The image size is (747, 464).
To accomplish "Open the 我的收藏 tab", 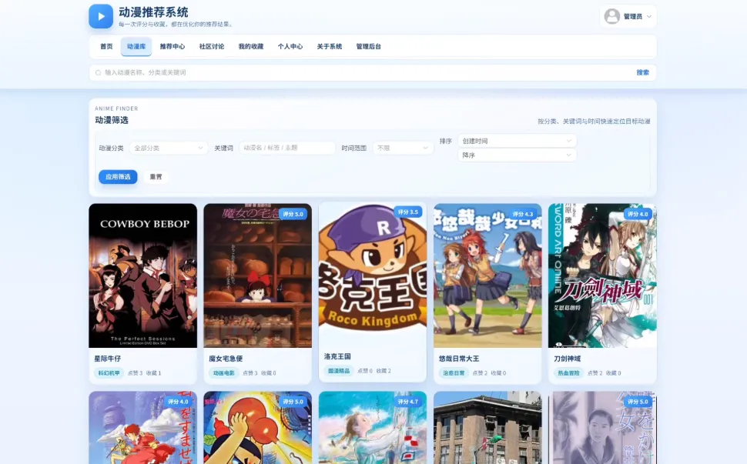I will click(250, 47).
